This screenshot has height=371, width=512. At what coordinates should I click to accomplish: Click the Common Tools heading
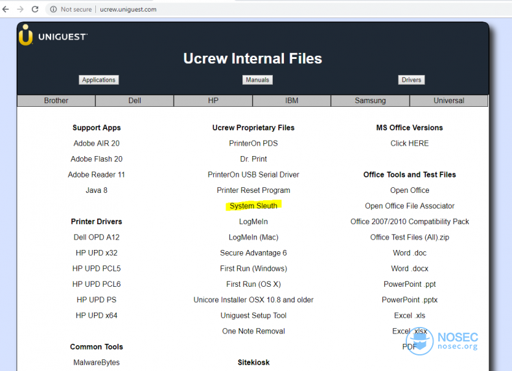click(x=97, y=347)
